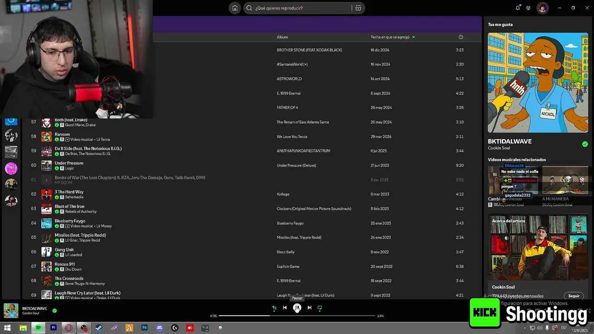Open the 'Videos musicales relacionados' section

pos(517,160)
